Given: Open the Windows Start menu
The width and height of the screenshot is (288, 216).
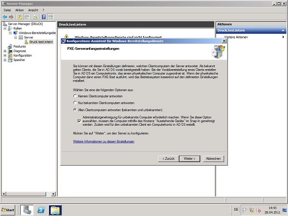Looking at the screenshot, I should point(8,210).
